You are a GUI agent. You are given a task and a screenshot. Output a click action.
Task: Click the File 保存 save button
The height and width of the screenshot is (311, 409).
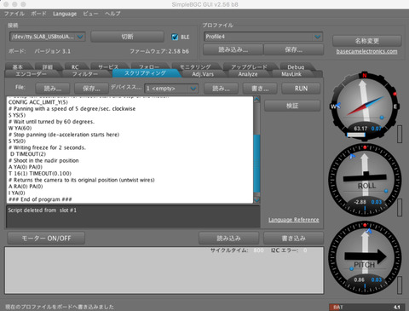tap(91, 89)
